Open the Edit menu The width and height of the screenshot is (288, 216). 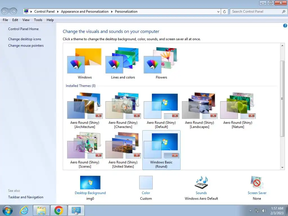coord(15,20)
